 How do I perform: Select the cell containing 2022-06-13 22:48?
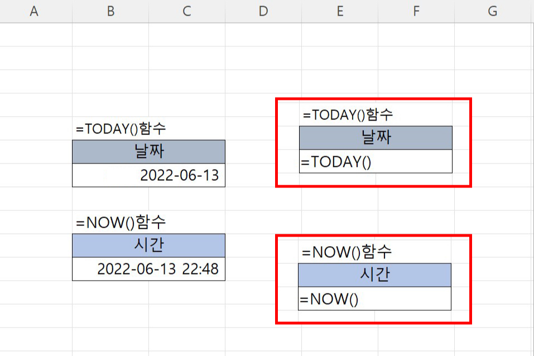coord(148,268)
